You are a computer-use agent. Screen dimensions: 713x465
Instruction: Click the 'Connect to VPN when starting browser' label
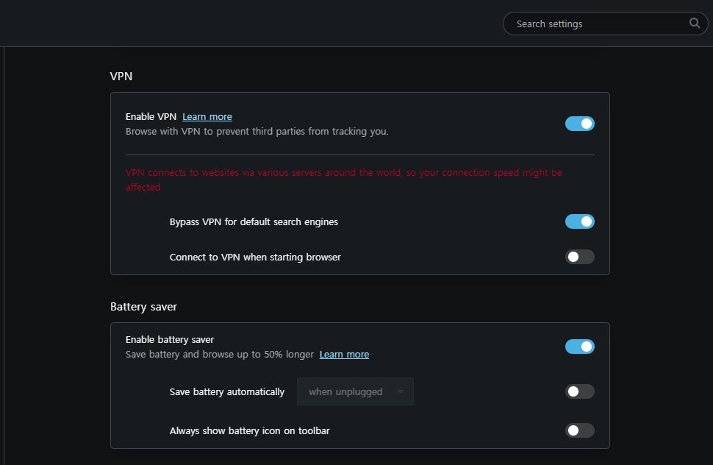coord(255,257)
